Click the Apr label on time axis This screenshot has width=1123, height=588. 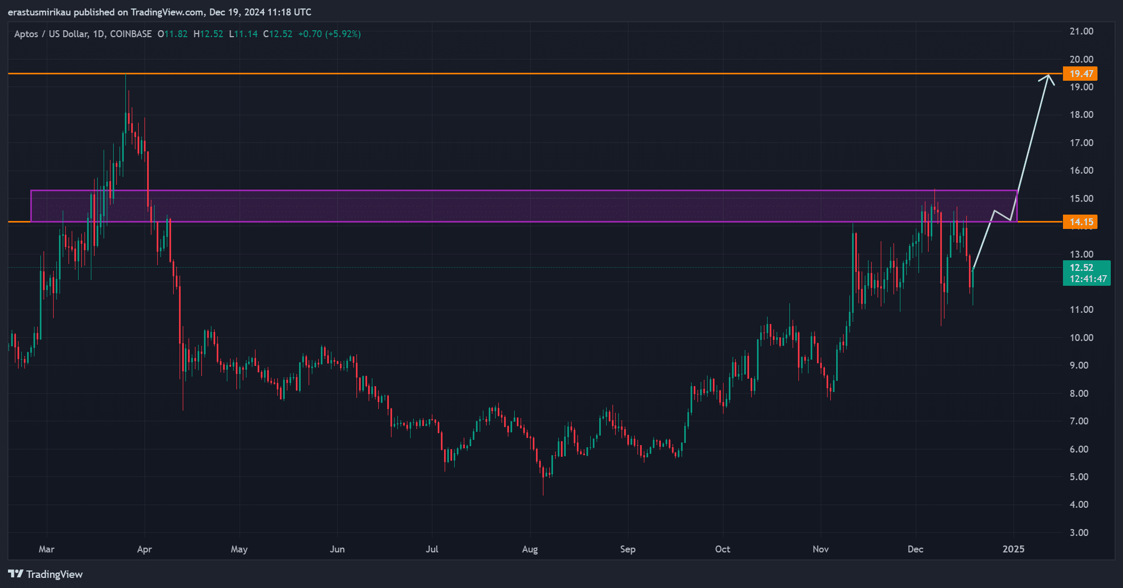pos(144,549)
